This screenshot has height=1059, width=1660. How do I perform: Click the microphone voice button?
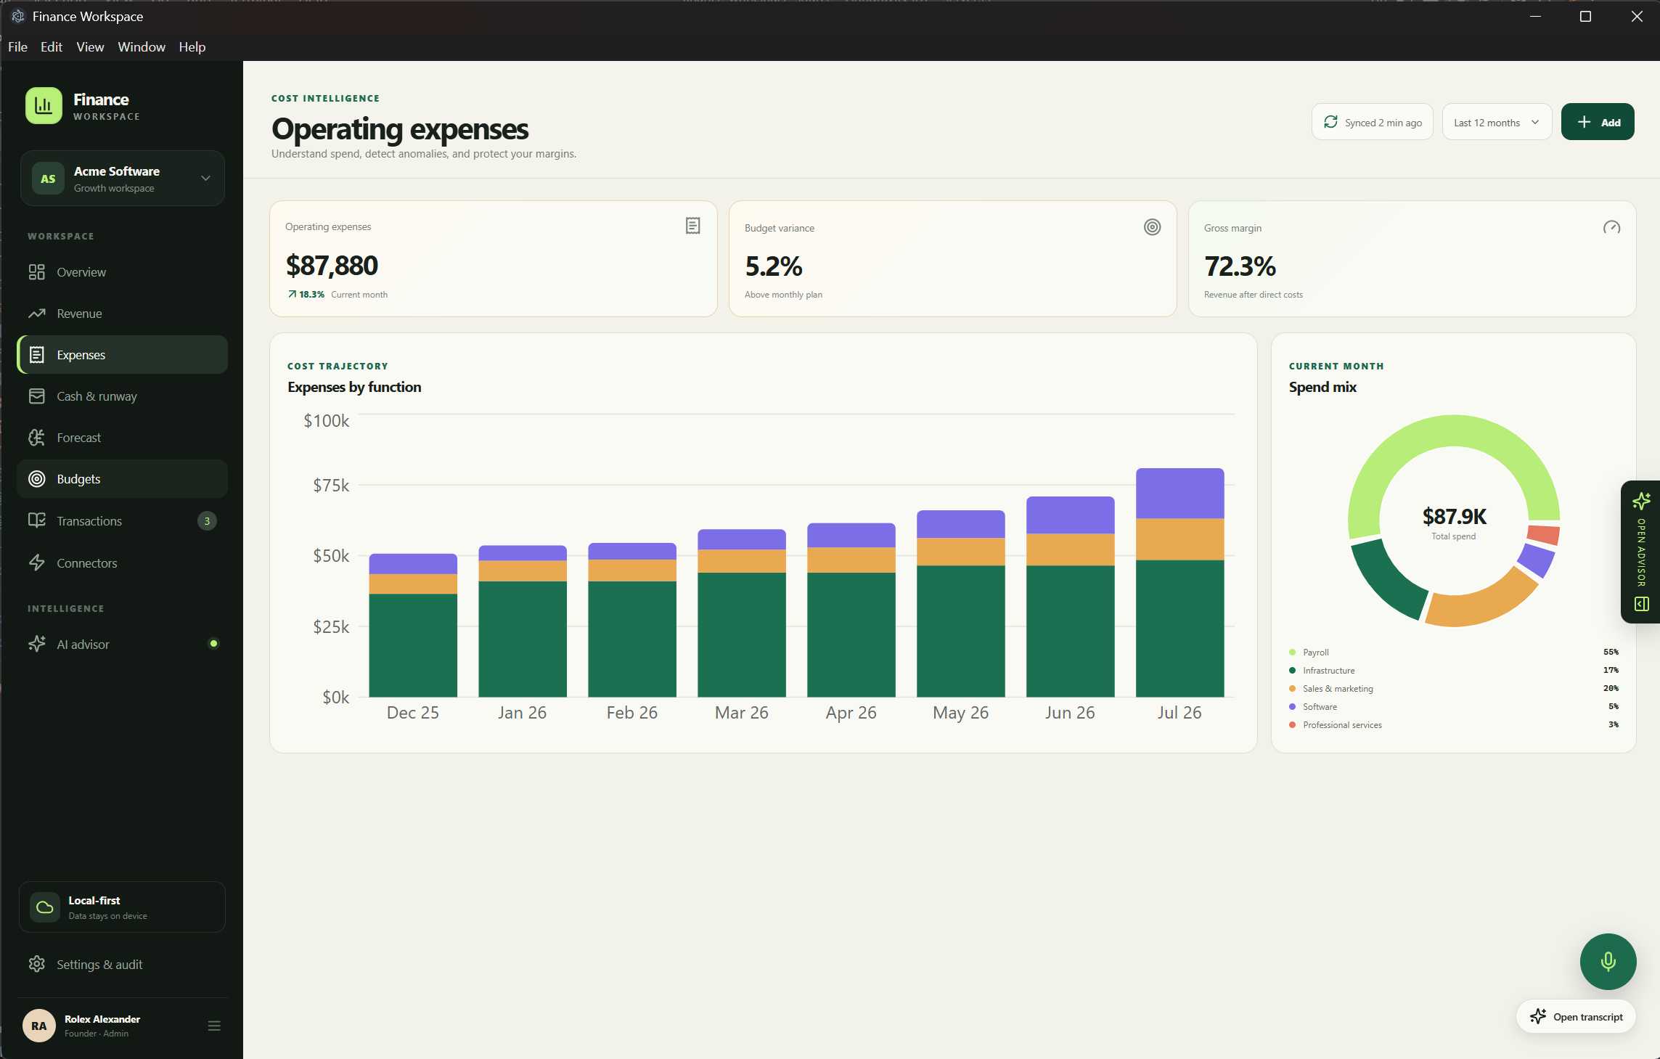click(1608, 961)
